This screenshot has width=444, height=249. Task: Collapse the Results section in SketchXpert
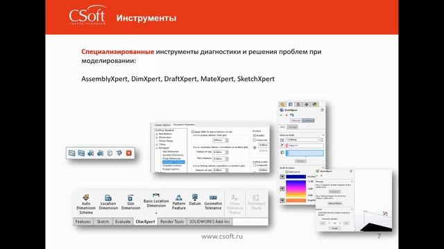(352, 210)
